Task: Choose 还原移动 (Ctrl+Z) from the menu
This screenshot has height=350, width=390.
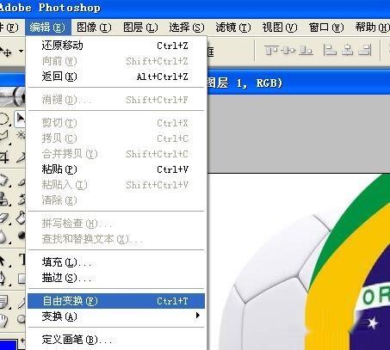Action: (x=116, y=46)
